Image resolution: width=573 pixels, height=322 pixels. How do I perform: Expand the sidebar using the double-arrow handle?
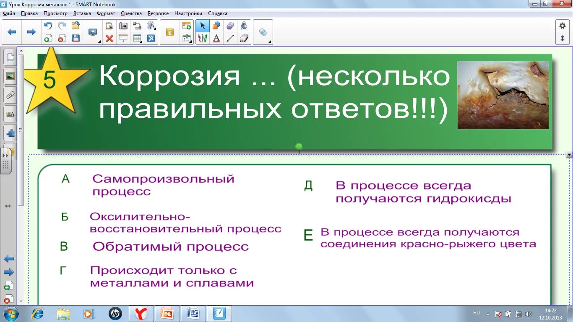tap(5, 161)
